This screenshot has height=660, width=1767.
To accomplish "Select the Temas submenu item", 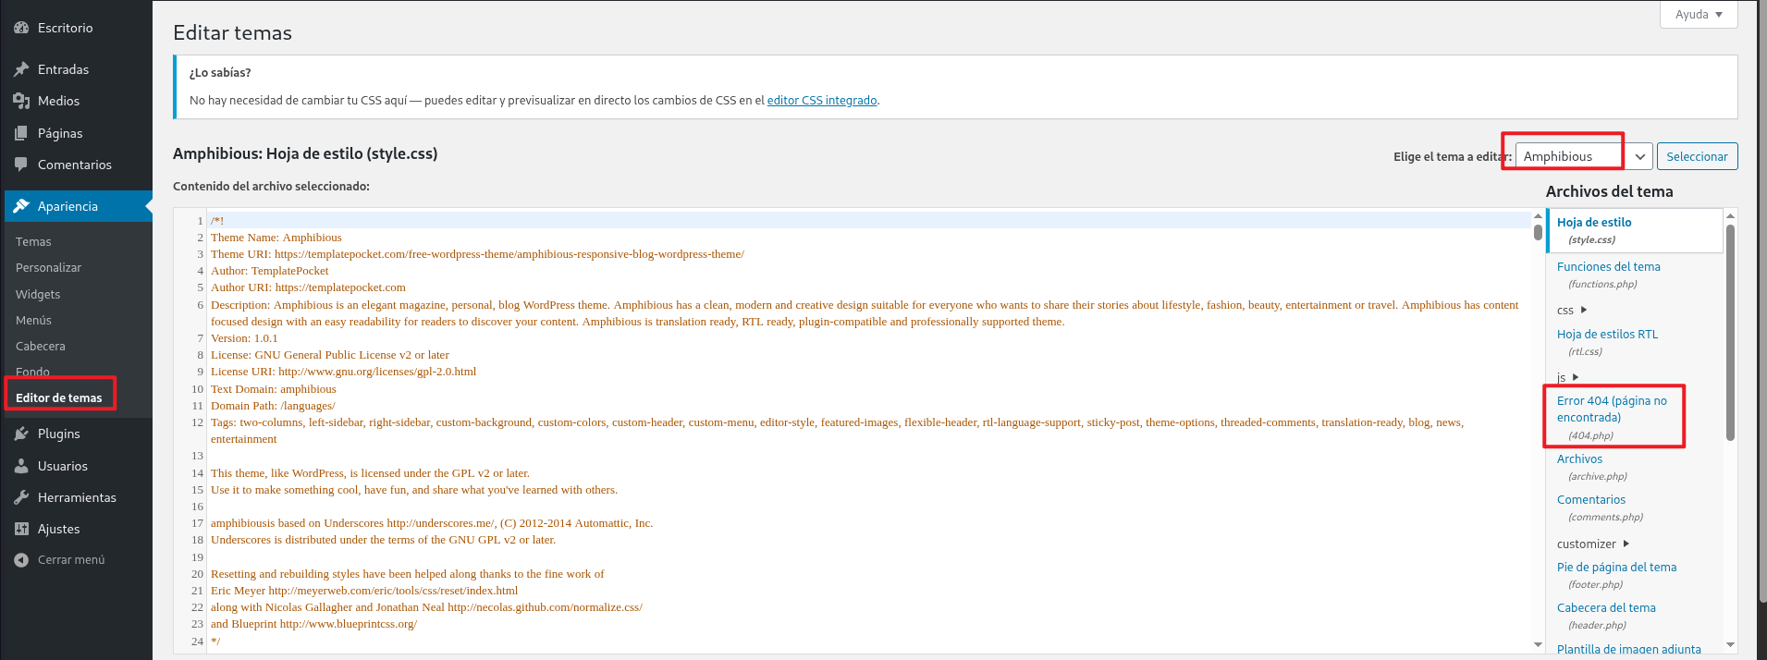I will [x=33, y=241].
